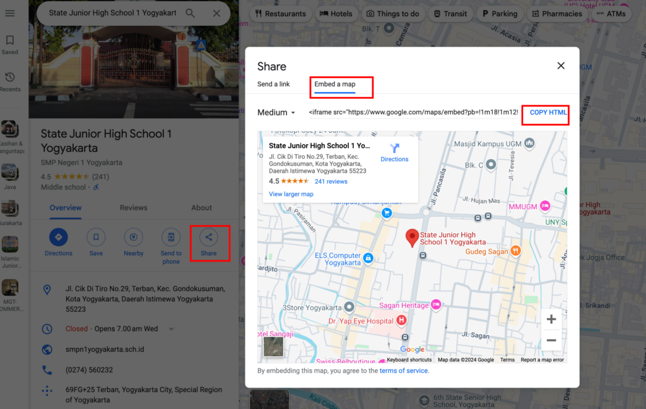Click the Masjid Kampus UGM marker
The image size is (646, 409).
(529, 143)
